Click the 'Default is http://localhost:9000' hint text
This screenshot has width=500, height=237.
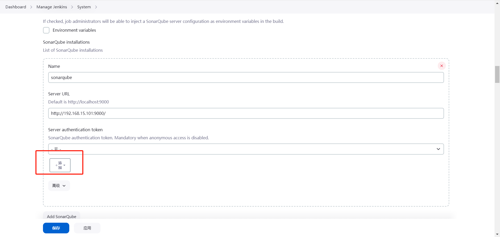[x=79, y=102]
